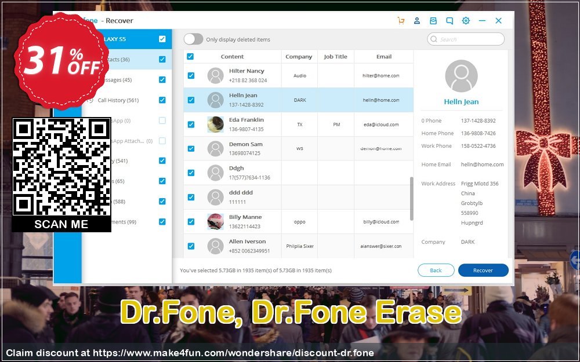Open the user account icon
The height and width of the screenshot is (362, 580).
coord(417,21)
